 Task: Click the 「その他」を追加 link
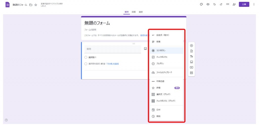tap(113, 64)
